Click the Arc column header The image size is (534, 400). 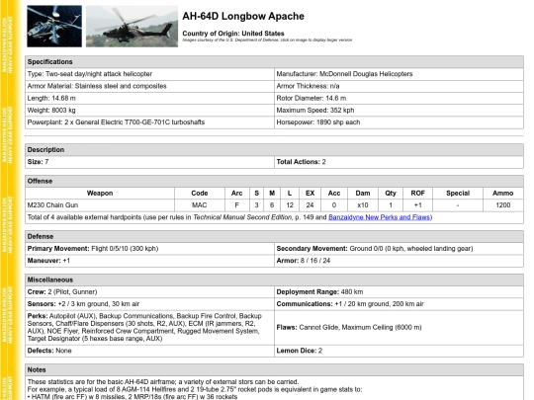[x=237, y=194]
